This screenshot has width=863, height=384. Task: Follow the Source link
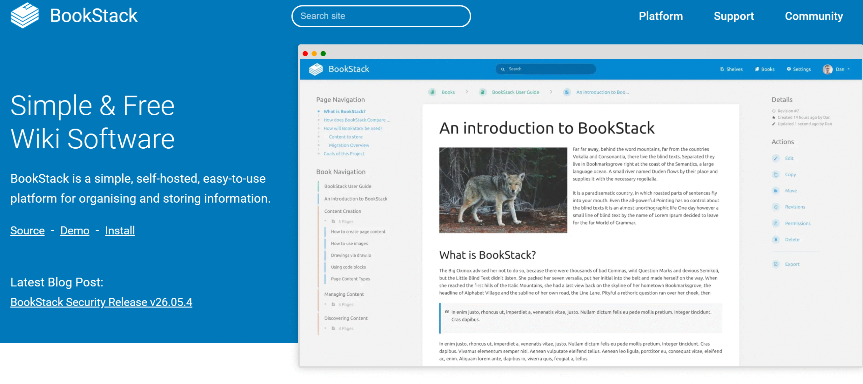27,231
